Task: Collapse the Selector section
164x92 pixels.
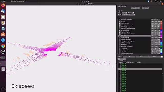Action: pyautogui.click(x=118, y=61)
